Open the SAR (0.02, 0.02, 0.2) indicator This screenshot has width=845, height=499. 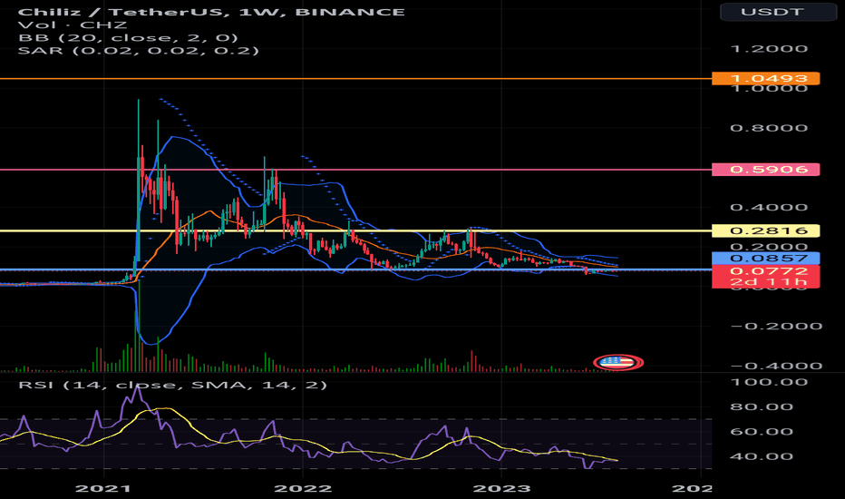(139, 51)
